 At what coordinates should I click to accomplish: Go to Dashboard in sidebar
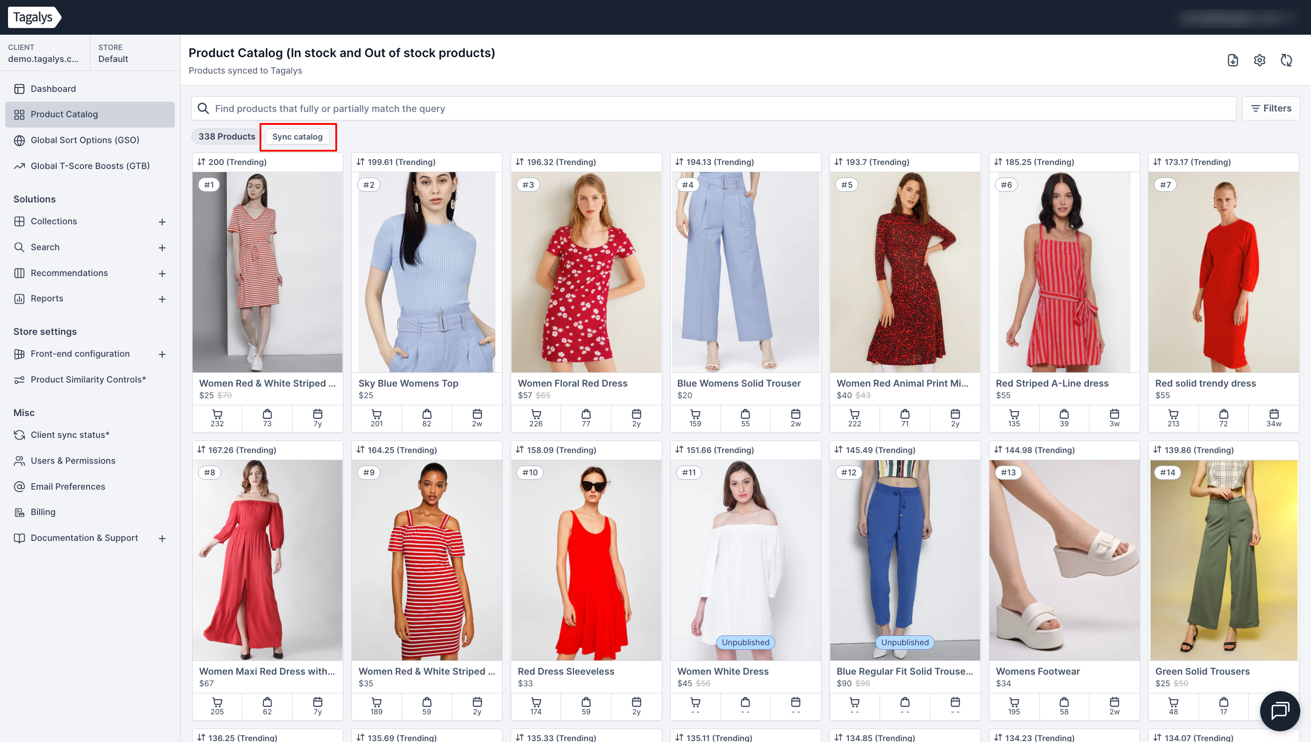(53, 89)
